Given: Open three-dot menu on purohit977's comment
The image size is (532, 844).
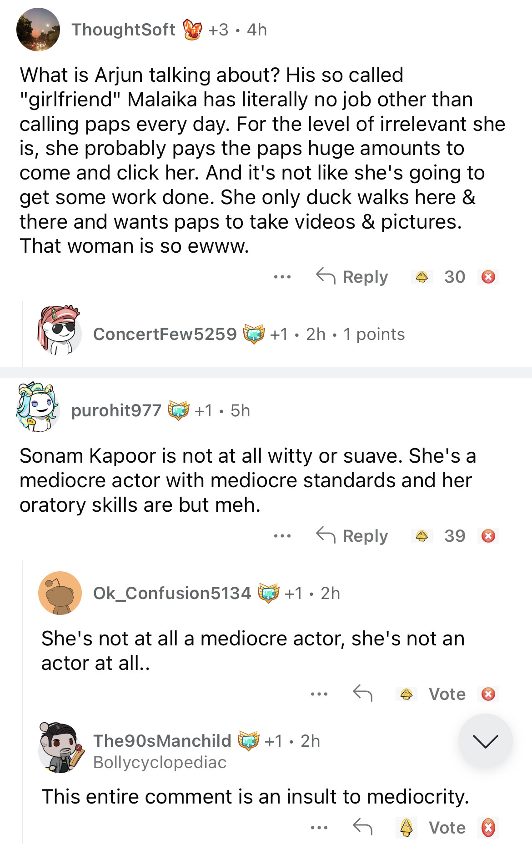Looking at the screenshot, I should coord(282,536).
